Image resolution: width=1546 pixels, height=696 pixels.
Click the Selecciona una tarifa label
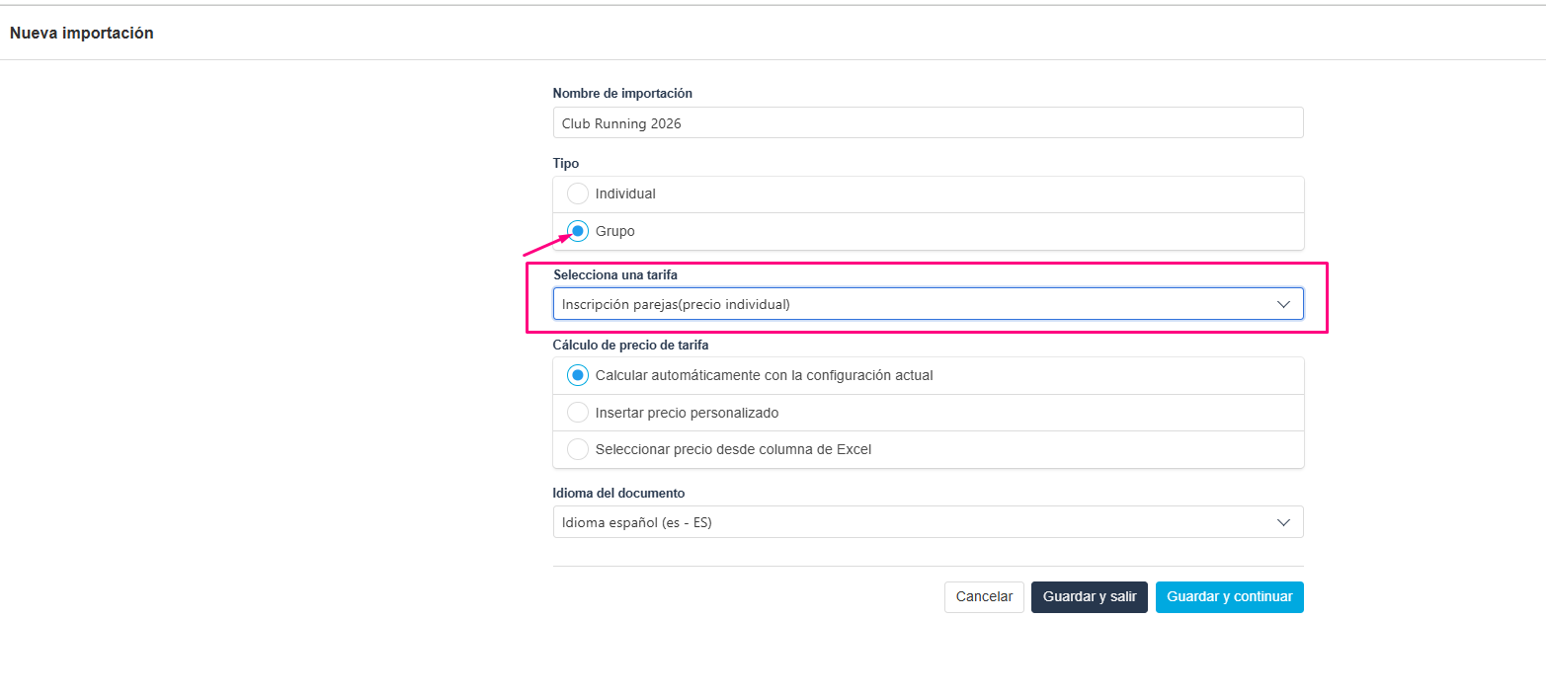coord(615,274)
